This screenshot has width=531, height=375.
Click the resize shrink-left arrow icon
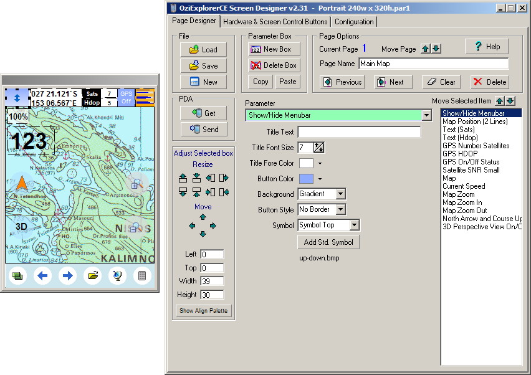click(210, 192)
